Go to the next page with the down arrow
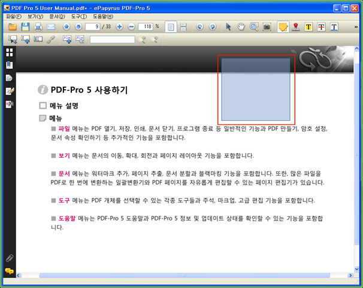This screenshot has width=363, height=288. 78,27
